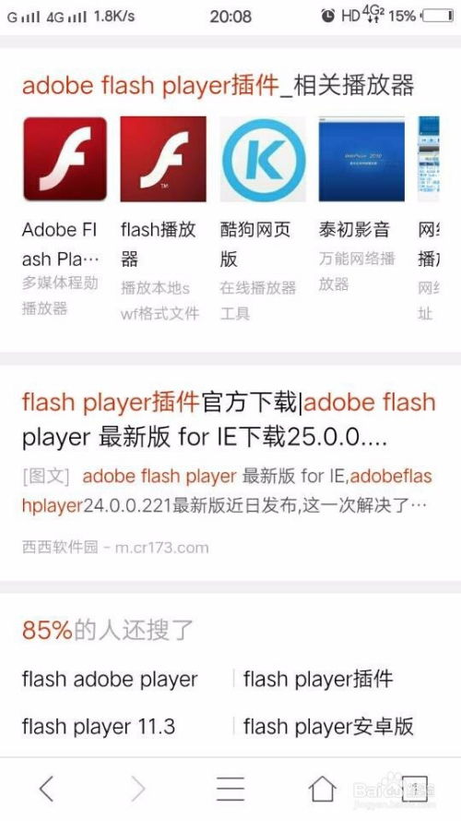Search related term flash adobe player
The height and width of the screenshot is (821, 461).
[110, 679]
